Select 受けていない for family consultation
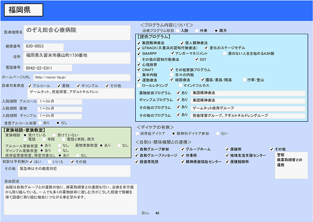This screenshot has width=313, height=222. click(x=54, y=135)
